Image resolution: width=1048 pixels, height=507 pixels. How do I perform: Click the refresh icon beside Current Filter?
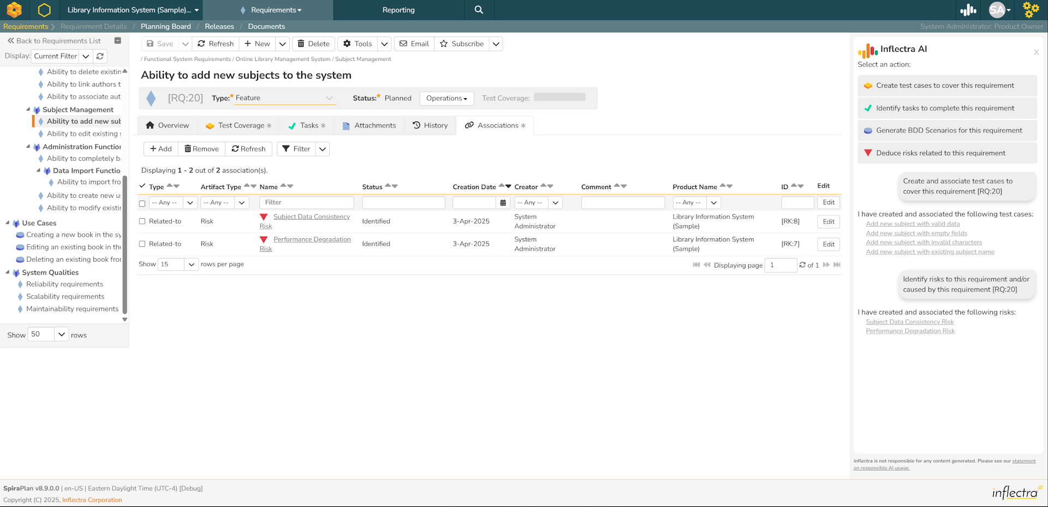[x=100, y=56]
